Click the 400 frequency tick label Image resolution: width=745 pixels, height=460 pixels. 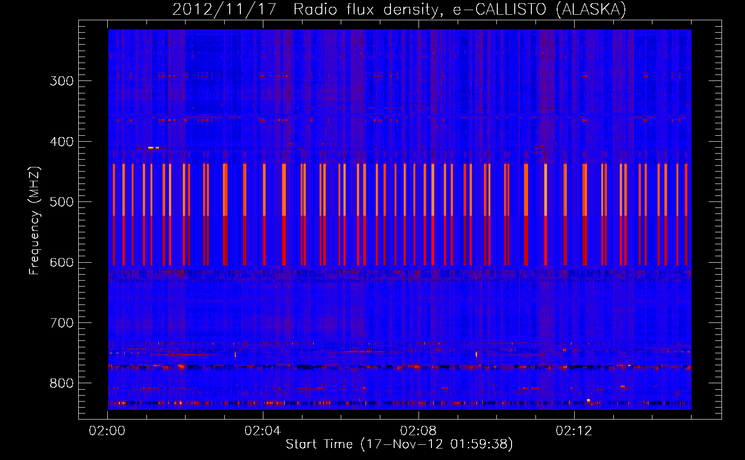62,142
